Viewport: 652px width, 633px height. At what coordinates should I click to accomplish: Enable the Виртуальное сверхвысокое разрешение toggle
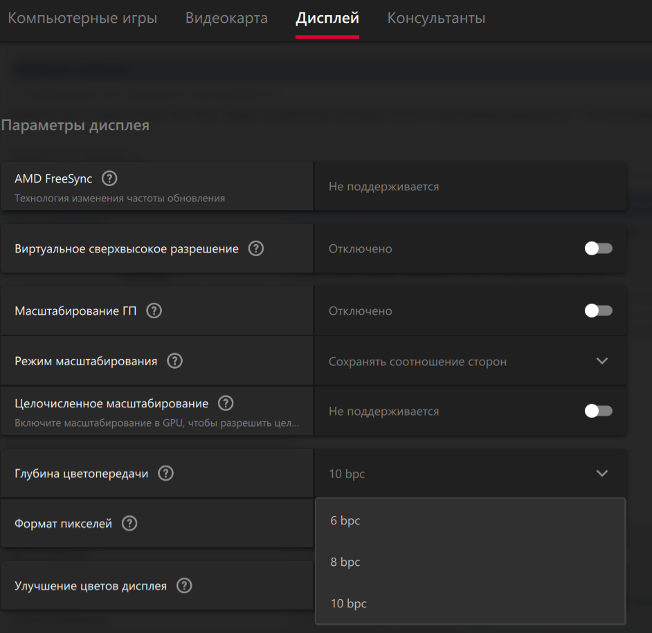pyautogui.click(x=598, y=248)
